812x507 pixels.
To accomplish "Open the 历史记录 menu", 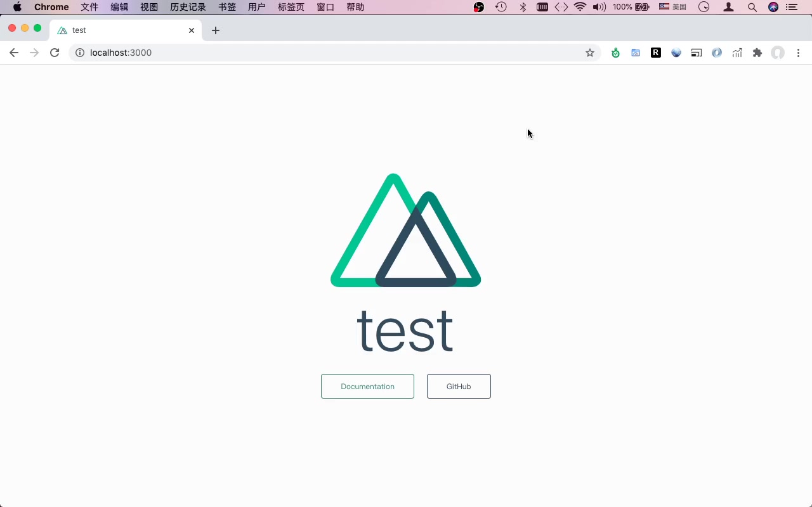I will click(x=188, y=7).
